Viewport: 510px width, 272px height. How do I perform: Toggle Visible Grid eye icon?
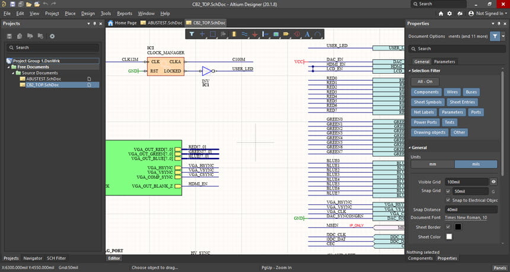coord(493,182)
